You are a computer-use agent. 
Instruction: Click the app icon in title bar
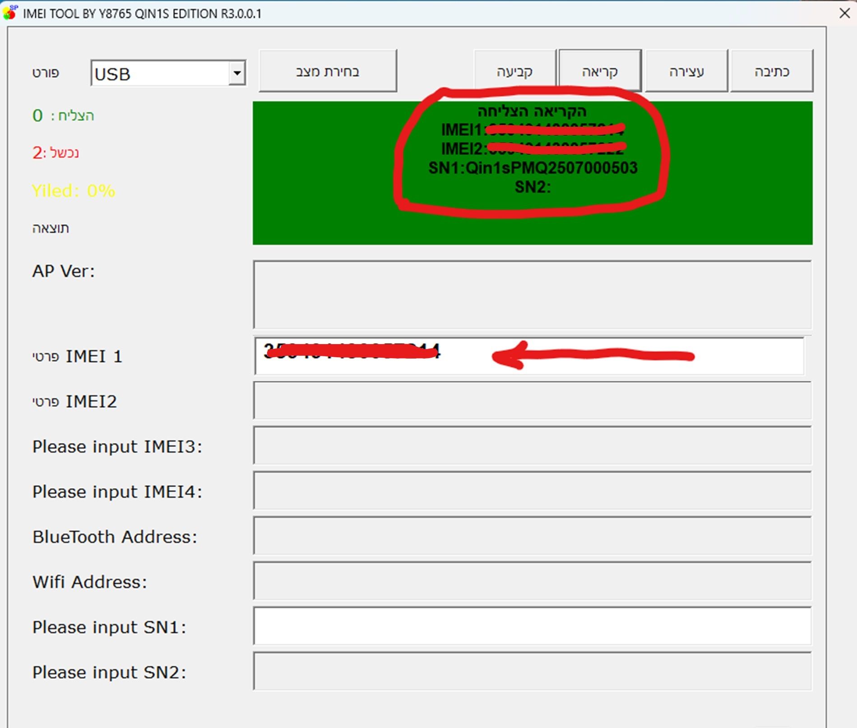pos(10,13)
